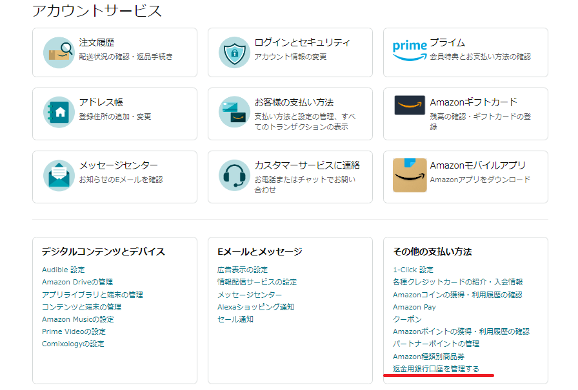Click お知らせのEメールを確認 description text

(x=121, y=180)
